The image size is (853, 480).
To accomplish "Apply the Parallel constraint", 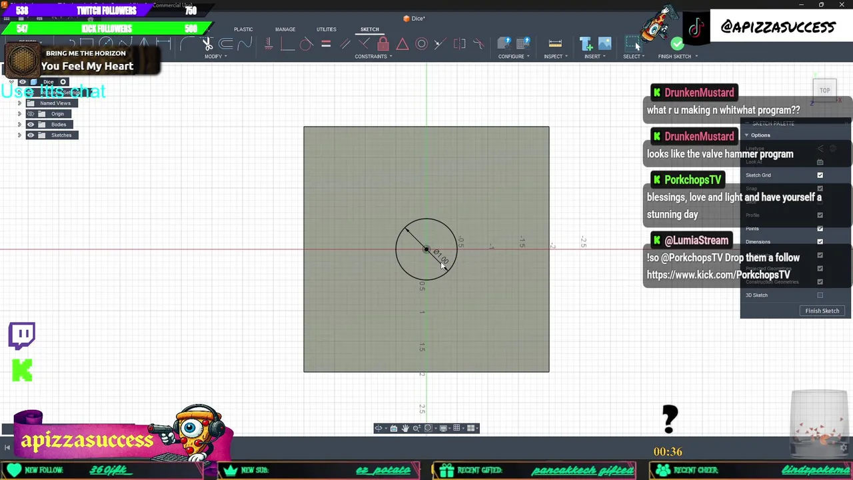I will point(345,44).
